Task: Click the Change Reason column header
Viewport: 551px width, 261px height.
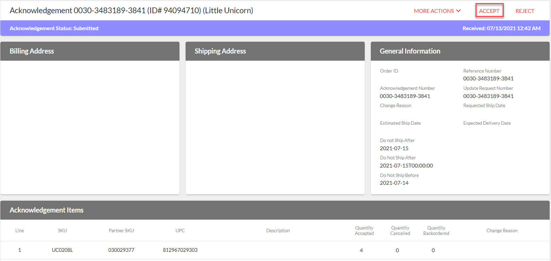Action: click(502, 230)
